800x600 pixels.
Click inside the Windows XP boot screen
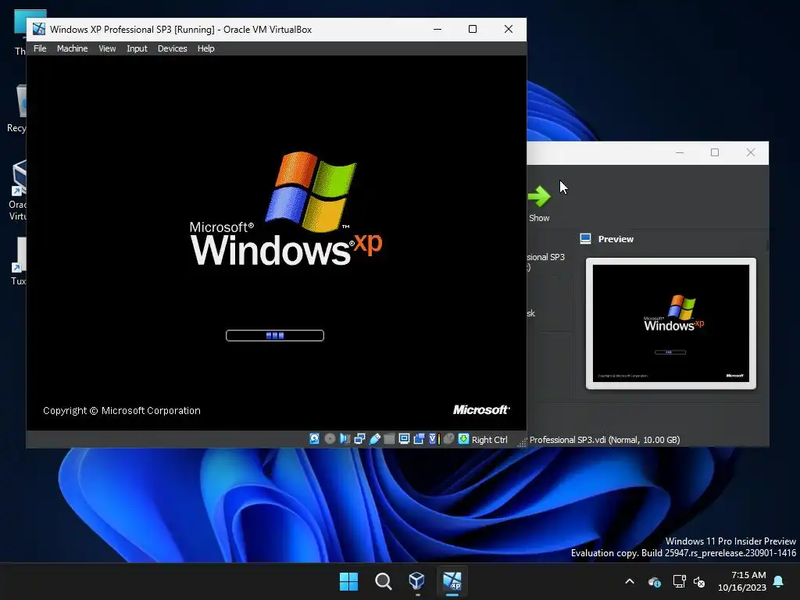[x=276, y=242]
